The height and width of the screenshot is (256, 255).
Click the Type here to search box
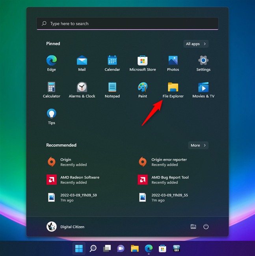(x=127, y=24)
